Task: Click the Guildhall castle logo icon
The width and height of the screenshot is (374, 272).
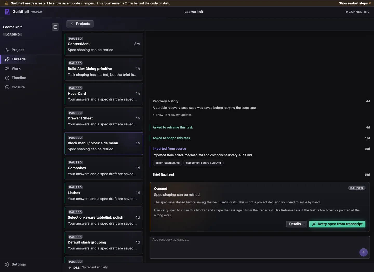Action: (7, 12)
